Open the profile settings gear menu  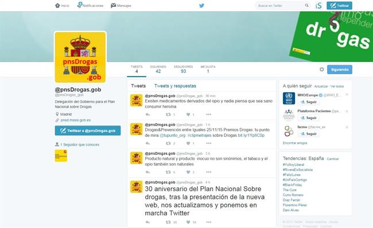click(x=321, y=69)
